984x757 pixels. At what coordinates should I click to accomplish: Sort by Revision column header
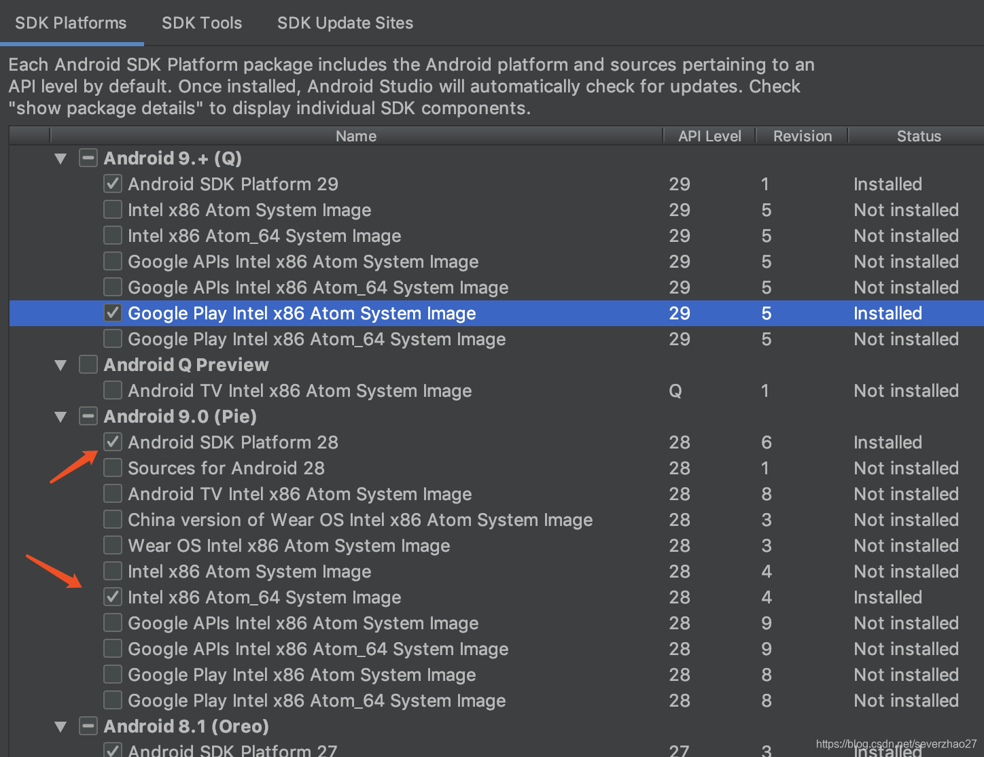(x=803, y=136)
